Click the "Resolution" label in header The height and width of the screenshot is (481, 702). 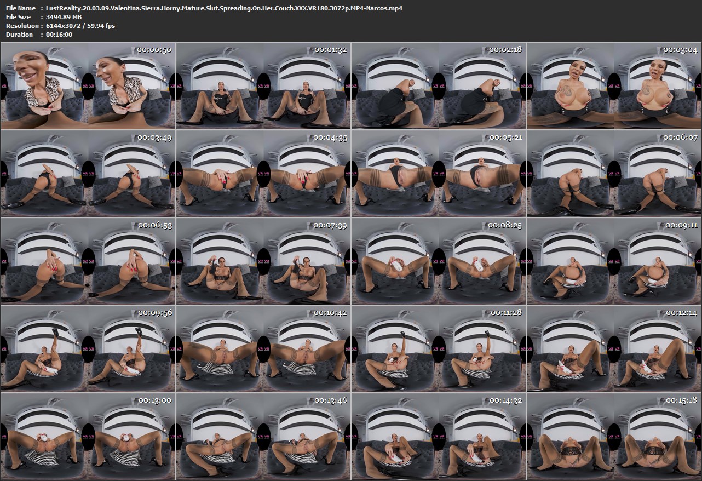[22, 26]
